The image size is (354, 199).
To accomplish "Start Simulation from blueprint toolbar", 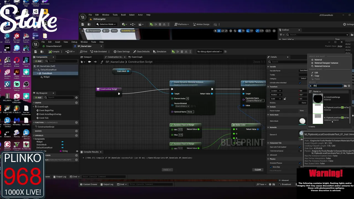I will tap(159, 51).
